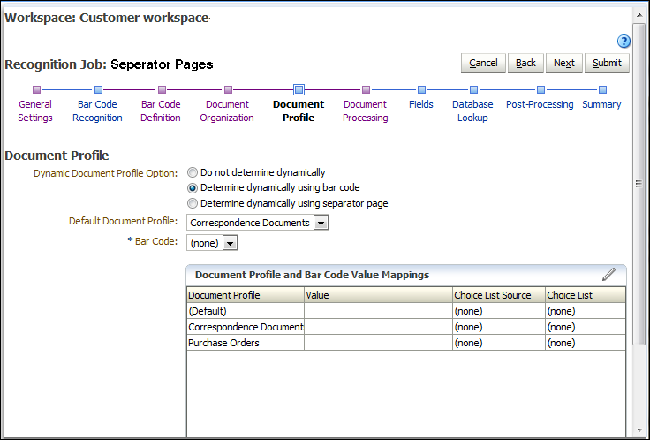Click the scrollbar down arrow

coord(639,430)
